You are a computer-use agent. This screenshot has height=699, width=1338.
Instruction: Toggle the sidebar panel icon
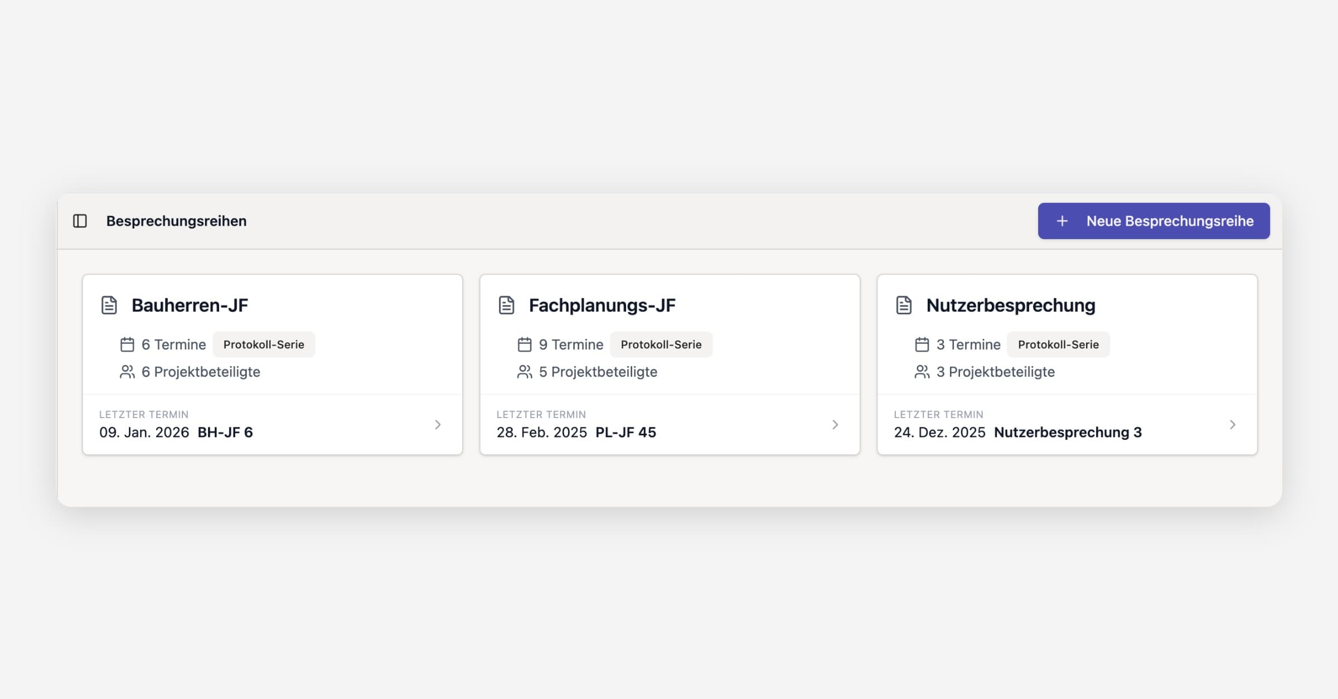click(80, 221)
